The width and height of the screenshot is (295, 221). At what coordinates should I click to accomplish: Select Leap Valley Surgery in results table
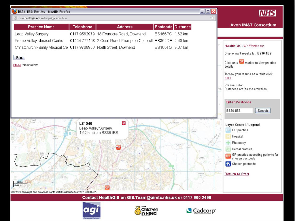(x=32, y=34)
